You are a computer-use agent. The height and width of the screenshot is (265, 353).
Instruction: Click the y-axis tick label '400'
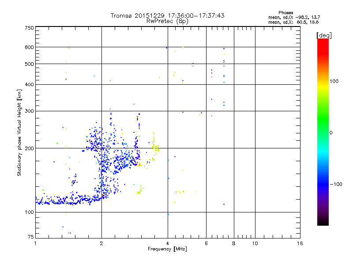(29, 84)
